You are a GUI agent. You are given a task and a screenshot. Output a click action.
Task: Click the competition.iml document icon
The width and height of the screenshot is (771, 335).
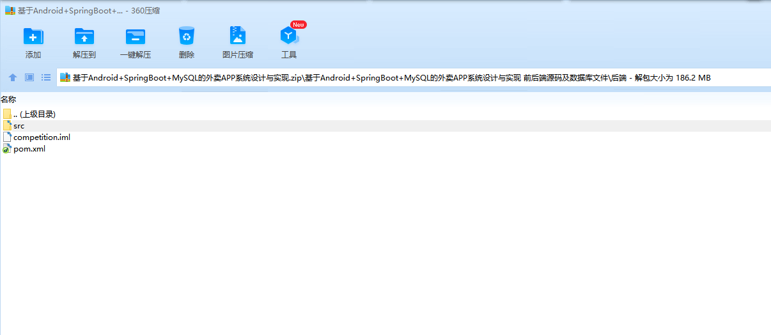(7, 137)
